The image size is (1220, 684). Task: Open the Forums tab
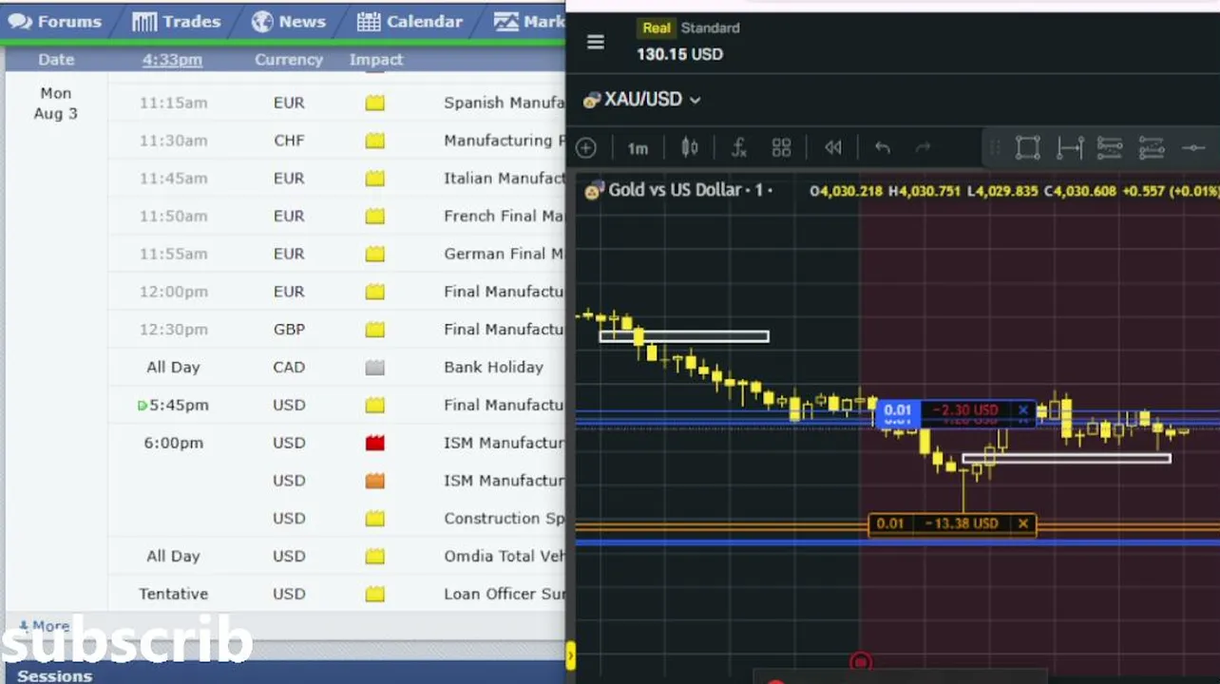[x=54, y=21]
